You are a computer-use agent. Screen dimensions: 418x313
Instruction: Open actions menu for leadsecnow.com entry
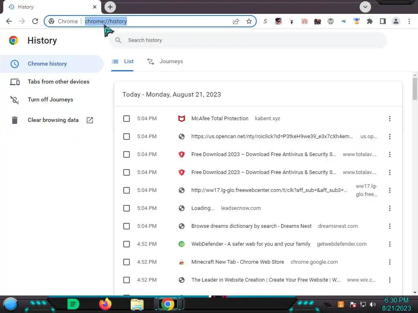pyautogui.click(x=390, y=208)
